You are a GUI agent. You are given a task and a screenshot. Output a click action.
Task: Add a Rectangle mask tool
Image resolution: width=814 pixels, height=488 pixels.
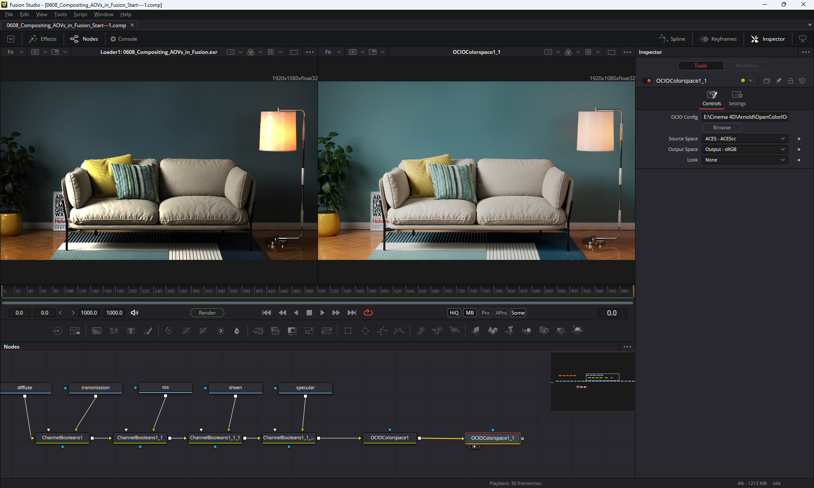348,331
